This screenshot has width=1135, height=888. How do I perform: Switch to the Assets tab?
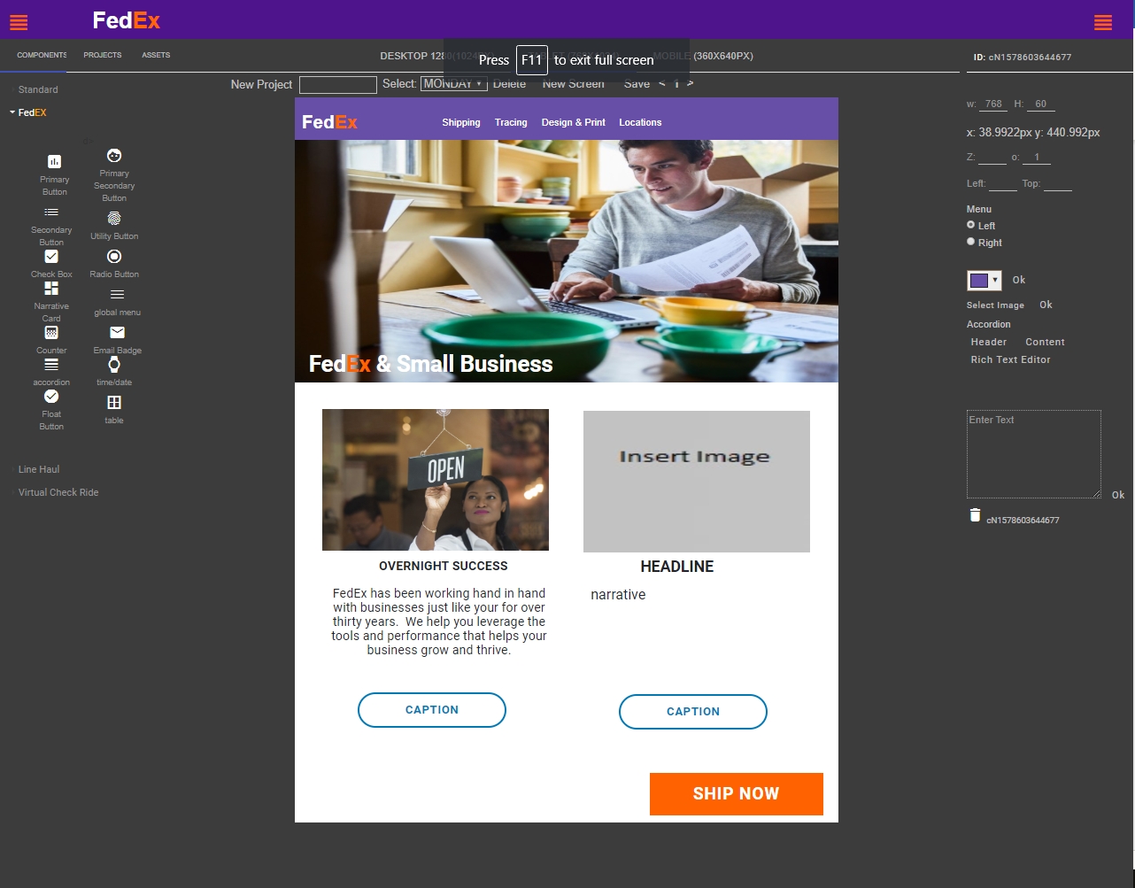click(x=156, y=55)
